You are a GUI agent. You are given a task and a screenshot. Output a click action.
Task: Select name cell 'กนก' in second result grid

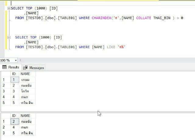[27, 127]
